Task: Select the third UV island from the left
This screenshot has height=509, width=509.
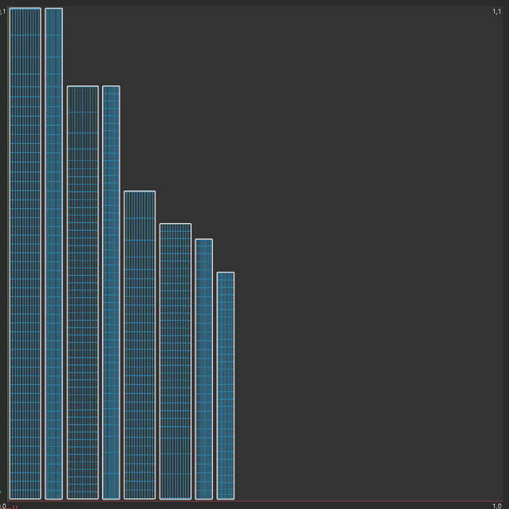Action: pos(83,293)
